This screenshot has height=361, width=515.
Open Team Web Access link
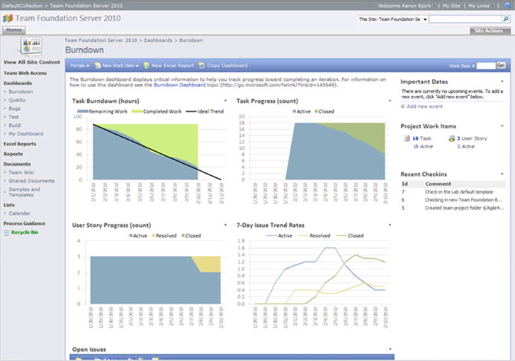pos(25,73)
